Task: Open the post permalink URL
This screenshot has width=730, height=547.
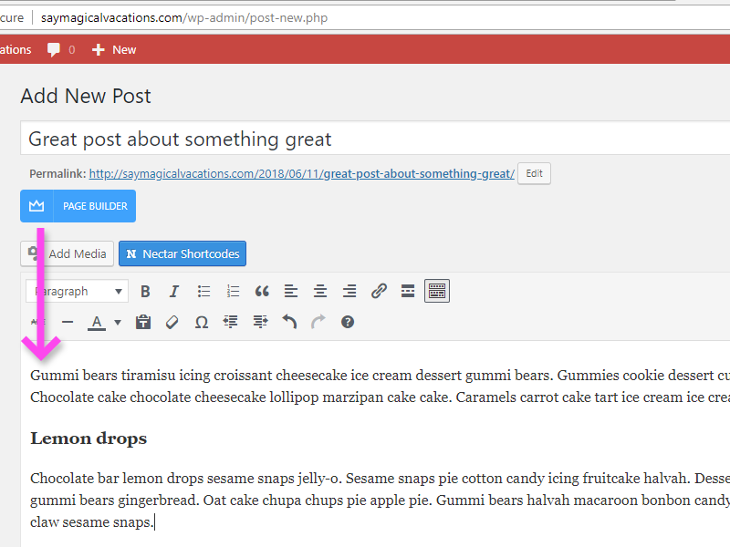Action: point(302,174)
